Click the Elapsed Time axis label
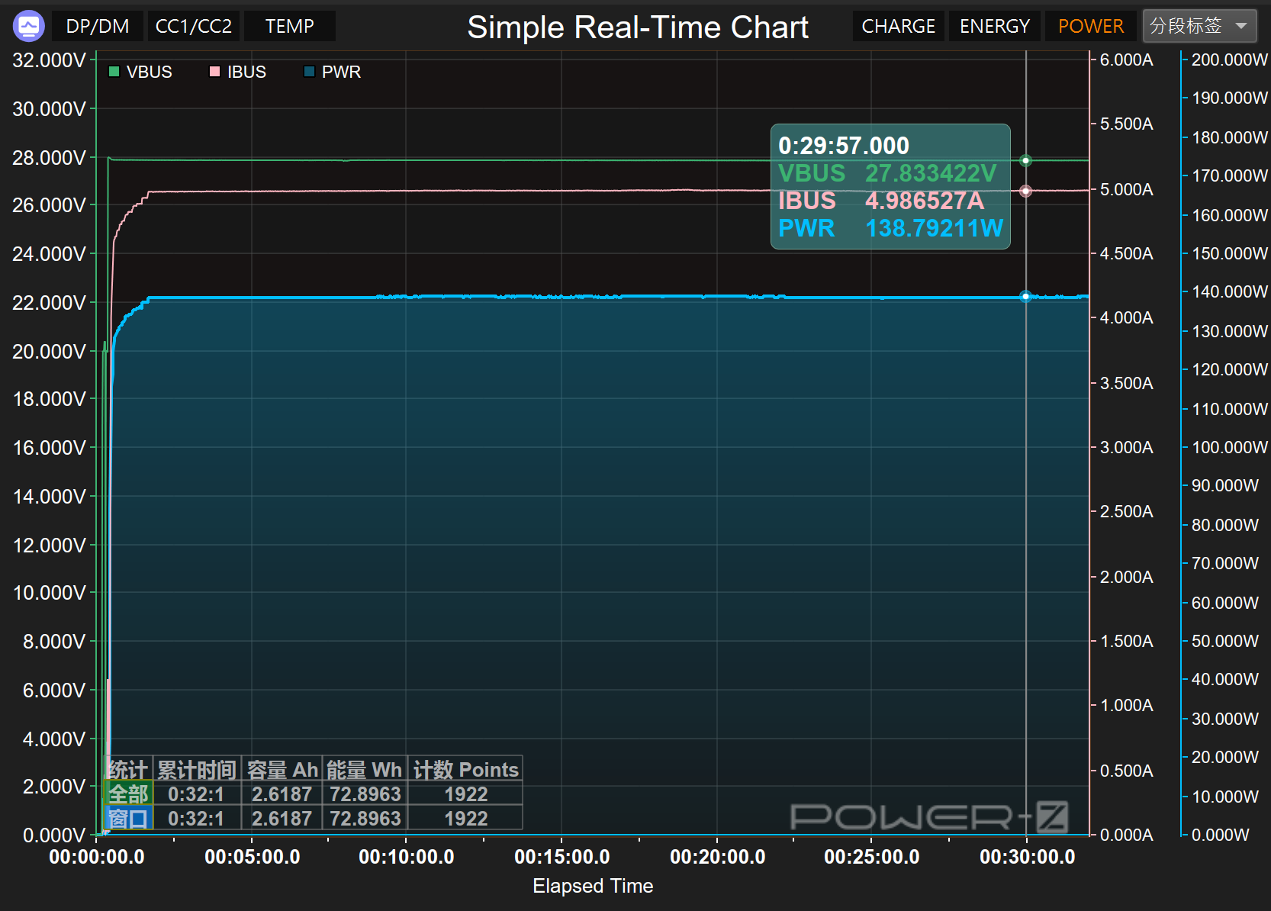The width and height of the screenshot is (1271, 911). tap(593, 886)
